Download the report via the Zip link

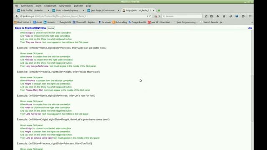(x=250, y=28)
